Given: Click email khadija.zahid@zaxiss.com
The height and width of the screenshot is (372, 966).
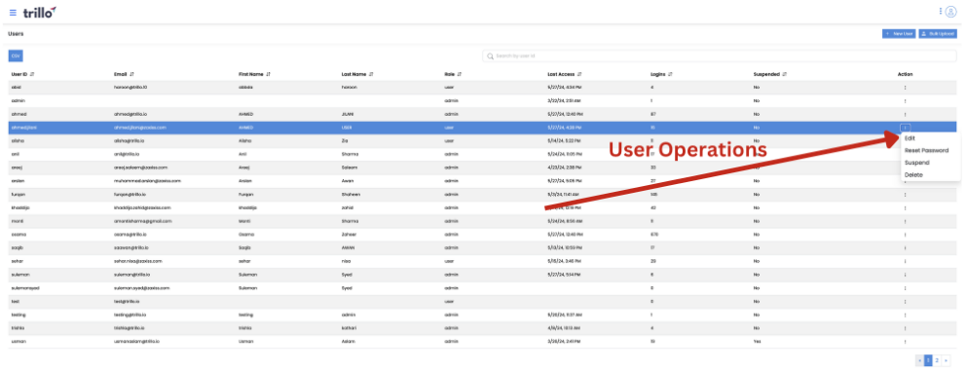Looking at the screenshot, I should point(142,207).
